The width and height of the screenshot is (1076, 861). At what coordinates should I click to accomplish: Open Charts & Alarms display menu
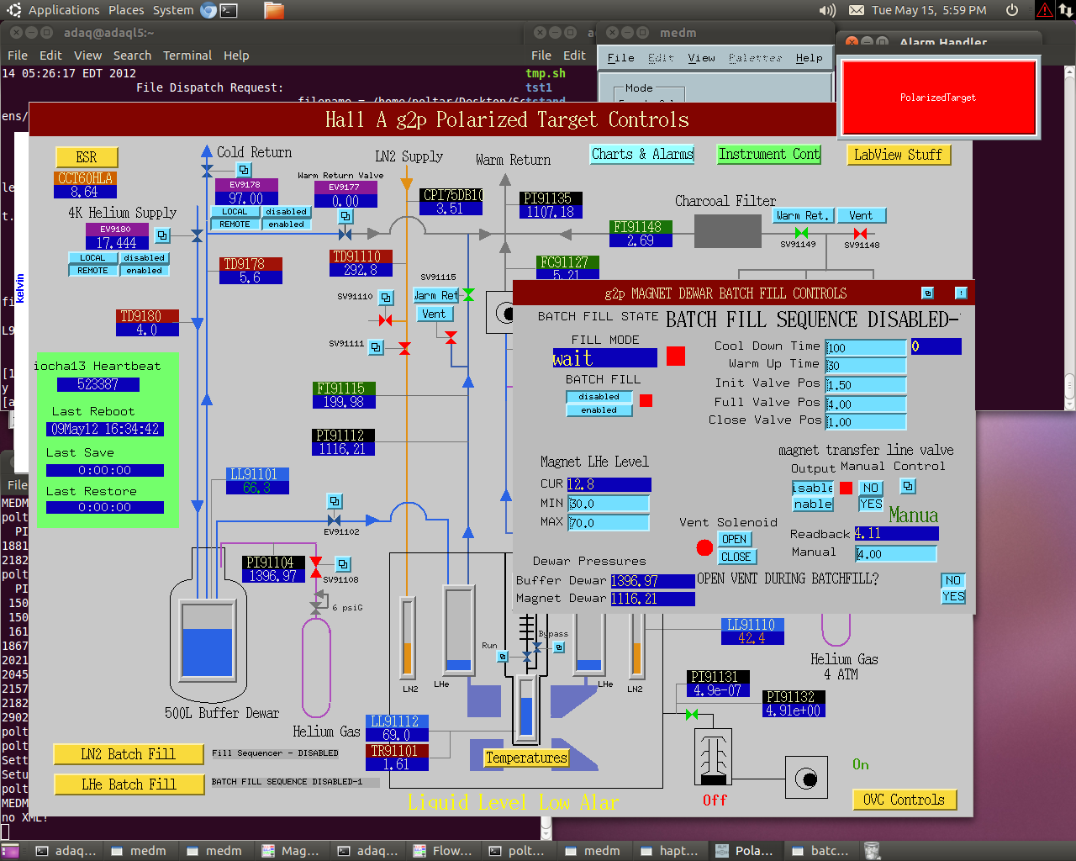[642, 154]
